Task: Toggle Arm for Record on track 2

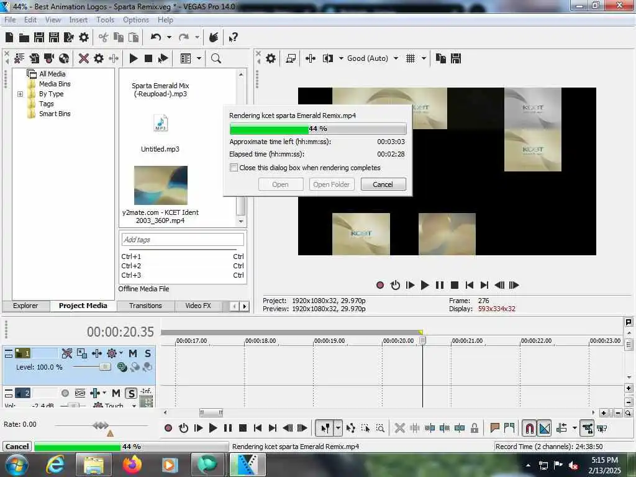Action: coord(65,393)
